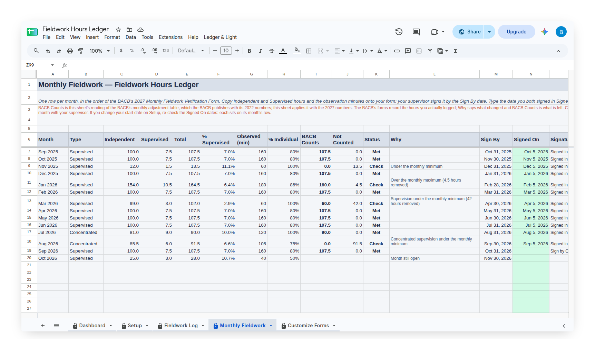Viewport: 595px width, 339px height.
Task: Open the Extensions menu
Action: pyautogui.click(x=170, y=37)
